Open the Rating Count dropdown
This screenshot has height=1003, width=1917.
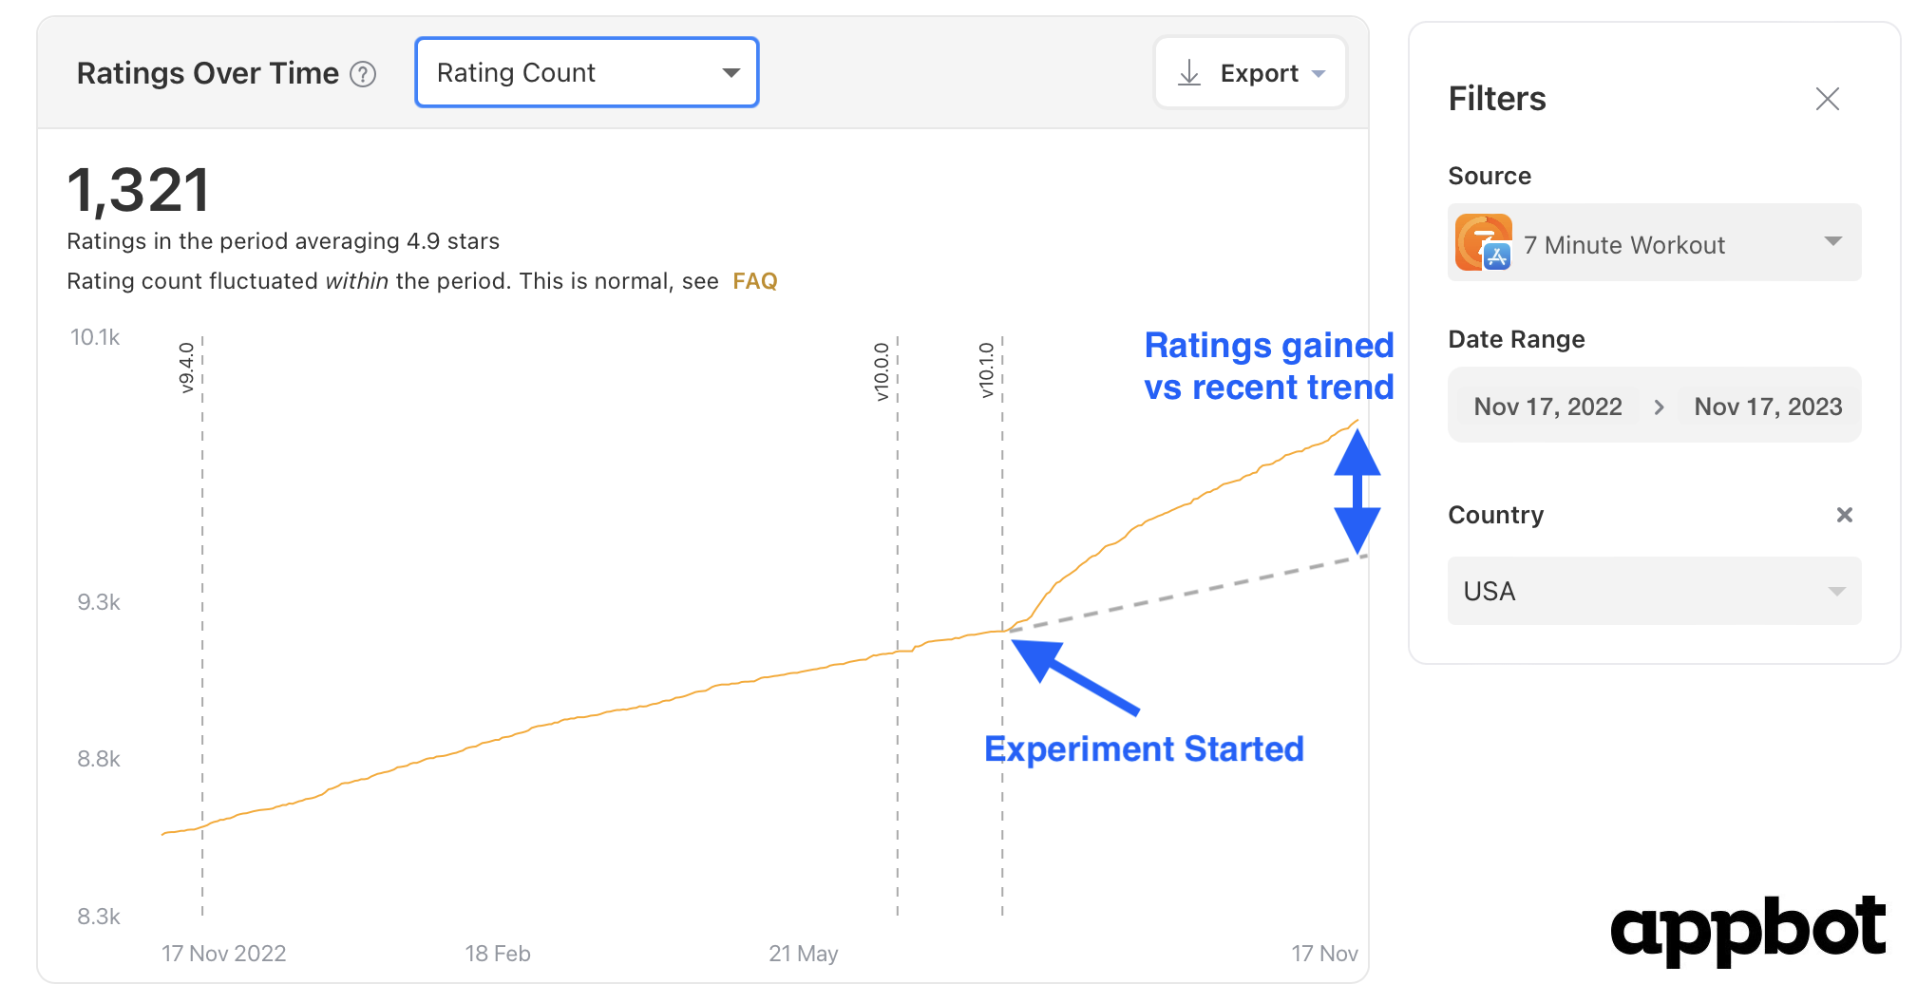(x=586, y=72)
